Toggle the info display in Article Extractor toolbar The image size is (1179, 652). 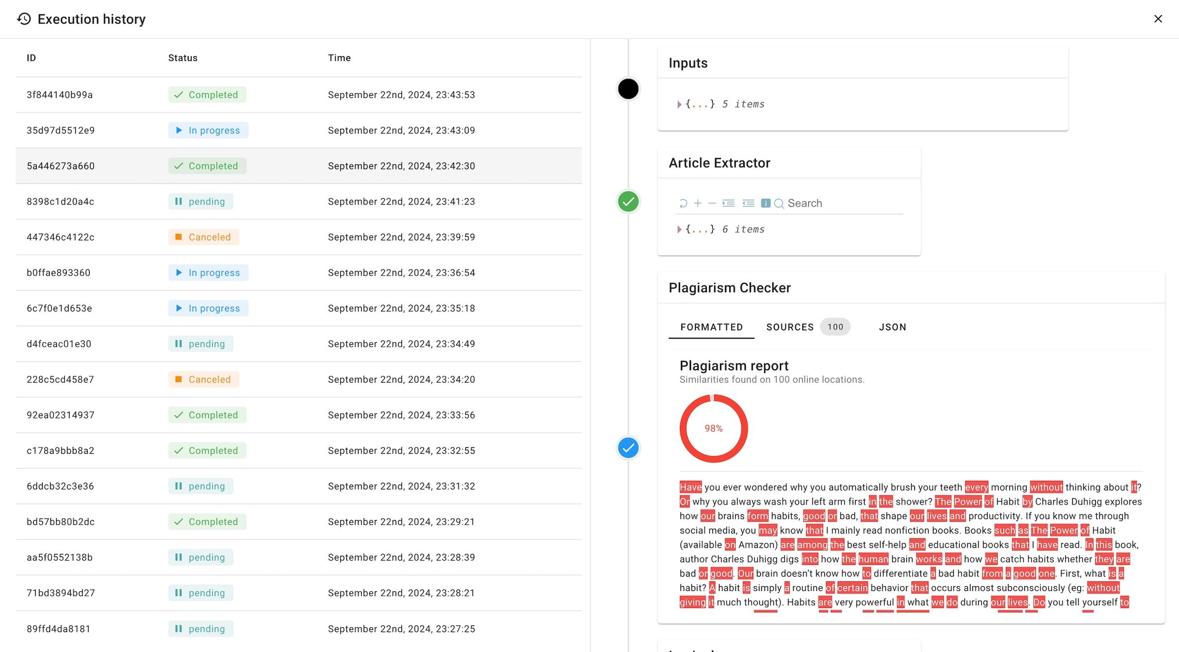tap(766, 202)
